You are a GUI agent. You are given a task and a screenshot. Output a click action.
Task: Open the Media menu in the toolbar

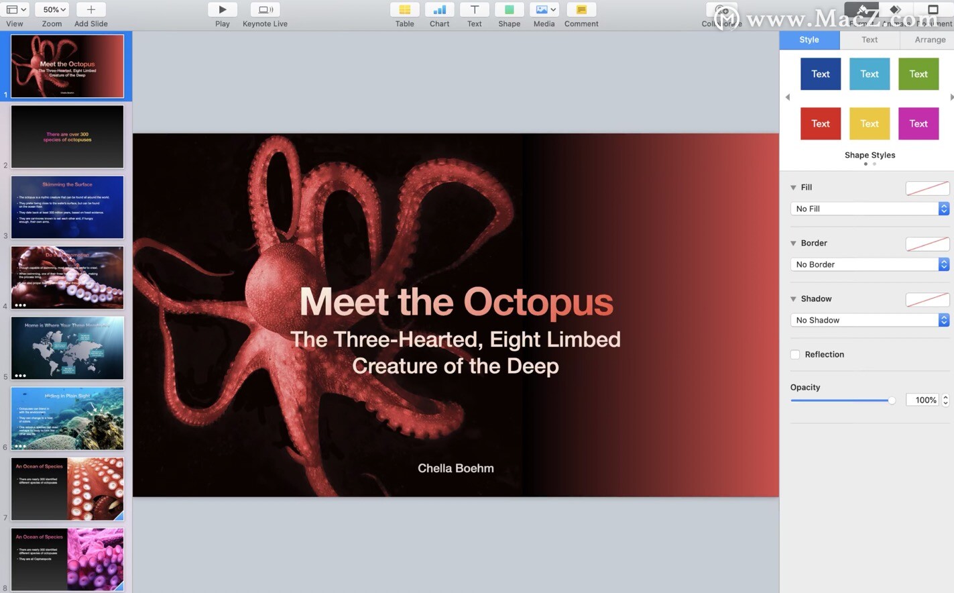point(544,10)
